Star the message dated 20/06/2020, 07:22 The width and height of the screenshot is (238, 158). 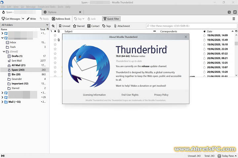55,54
